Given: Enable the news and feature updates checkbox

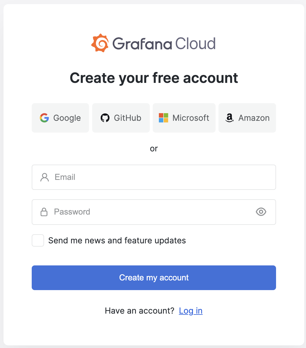Looking at the screenshot, I should 38,240.
